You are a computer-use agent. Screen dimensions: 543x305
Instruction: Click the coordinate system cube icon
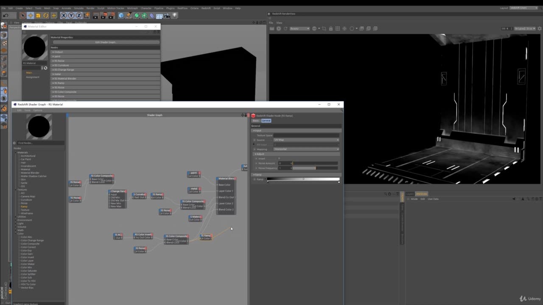[x=87, y=15]
